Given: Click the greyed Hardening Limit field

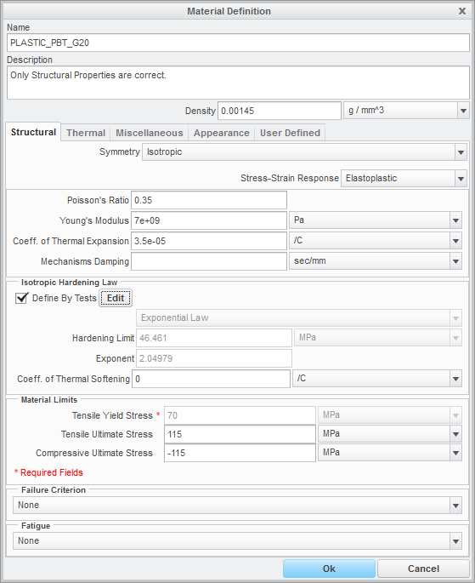Looking at the screenshot, I should 214,338.
